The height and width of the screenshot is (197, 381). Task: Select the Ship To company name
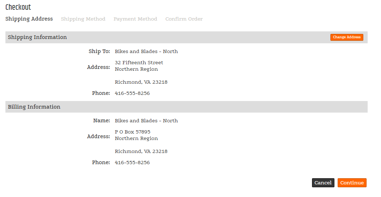(146, 52)
